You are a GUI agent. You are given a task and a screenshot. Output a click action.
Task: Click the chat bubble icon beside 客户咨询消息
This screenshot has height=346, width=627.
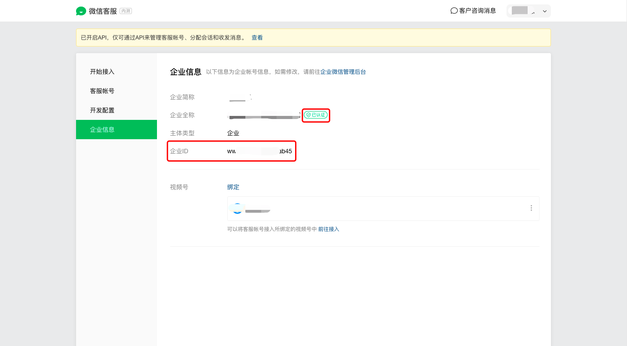pyautogui.click(x=454, y=11)
